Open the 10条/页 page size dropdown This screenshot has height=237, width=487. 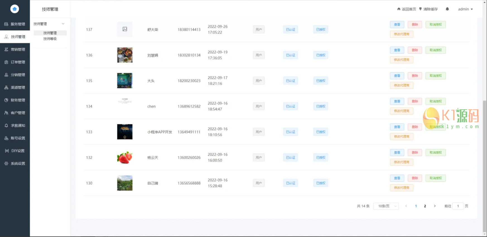tap(386, 206)
